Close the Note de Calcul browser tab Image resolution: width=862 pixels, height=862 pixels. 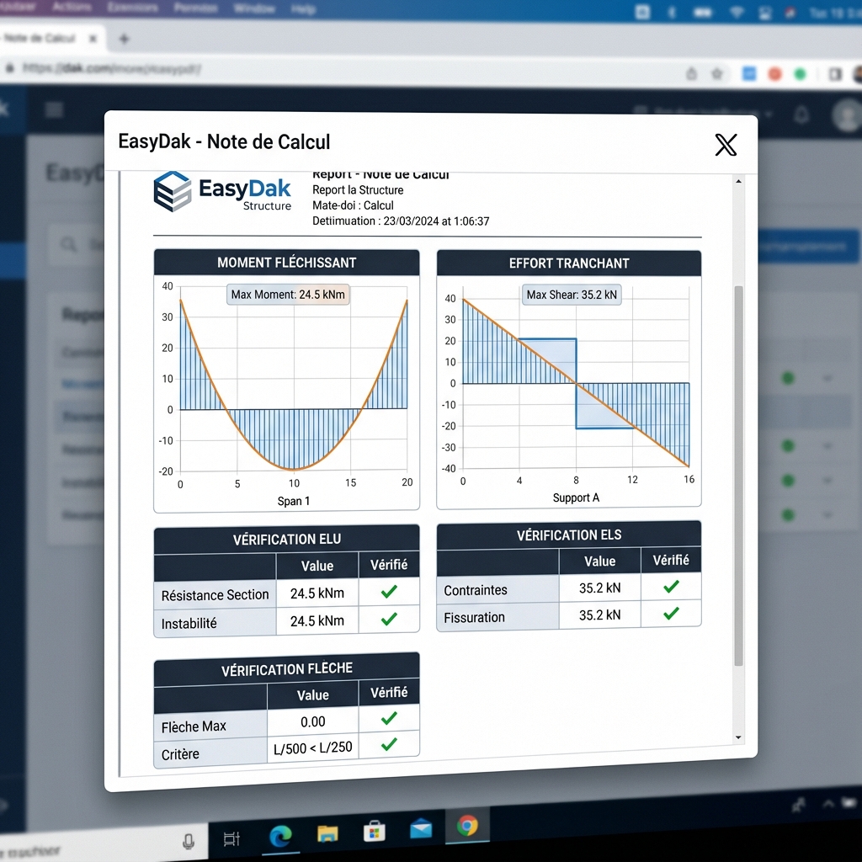click(x=93, y=39)
